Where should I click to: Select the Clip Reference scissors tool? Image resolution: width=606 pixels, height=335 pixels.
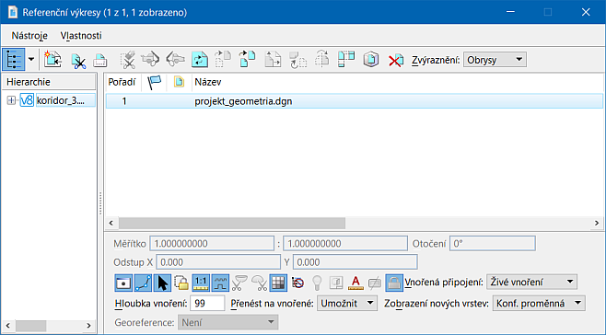pyautogui.click(x=78, y=60)
